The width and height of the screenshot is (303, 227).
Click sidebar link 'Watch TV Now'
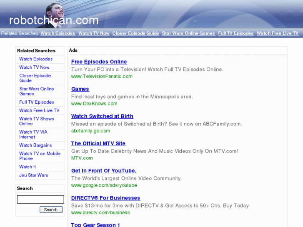click(x=34, y=67)
